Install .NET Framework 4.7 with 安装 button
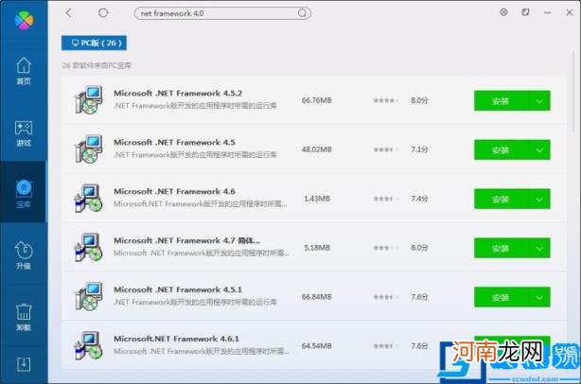581x384 pixels. (x=501, y=248)
